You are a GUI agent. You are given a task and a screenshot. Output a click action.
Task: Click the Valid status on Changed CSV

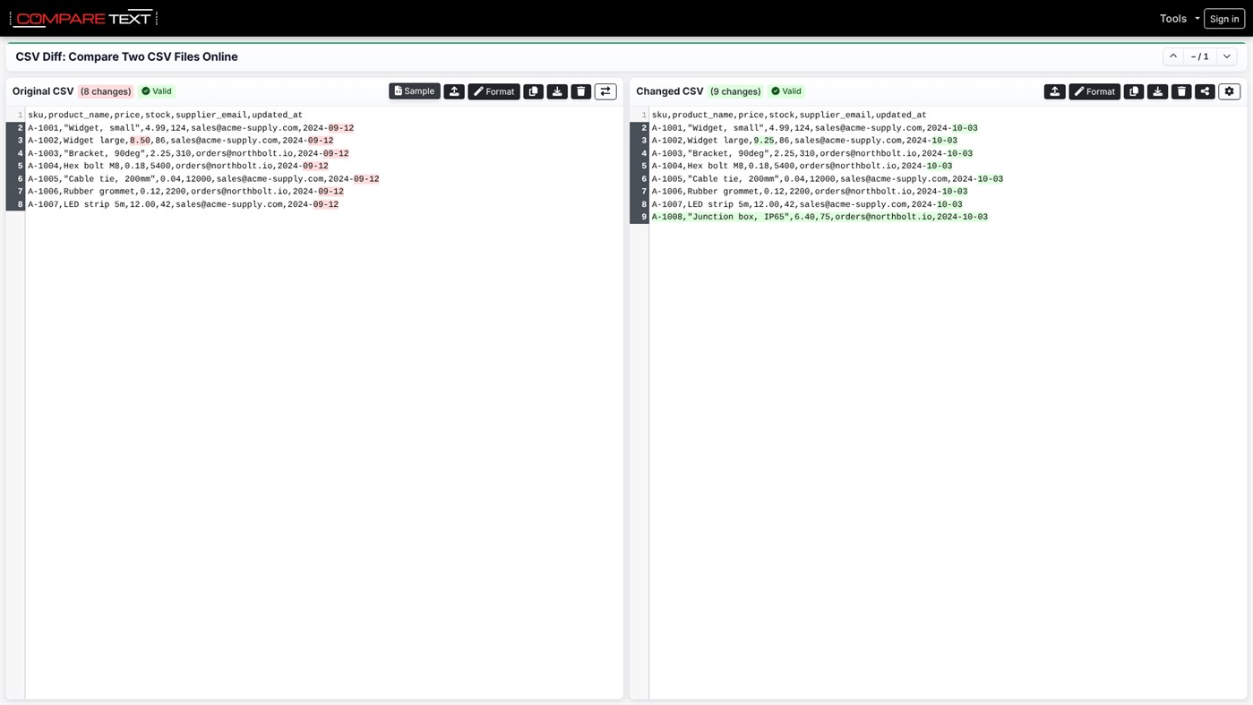tap(786, 91)
